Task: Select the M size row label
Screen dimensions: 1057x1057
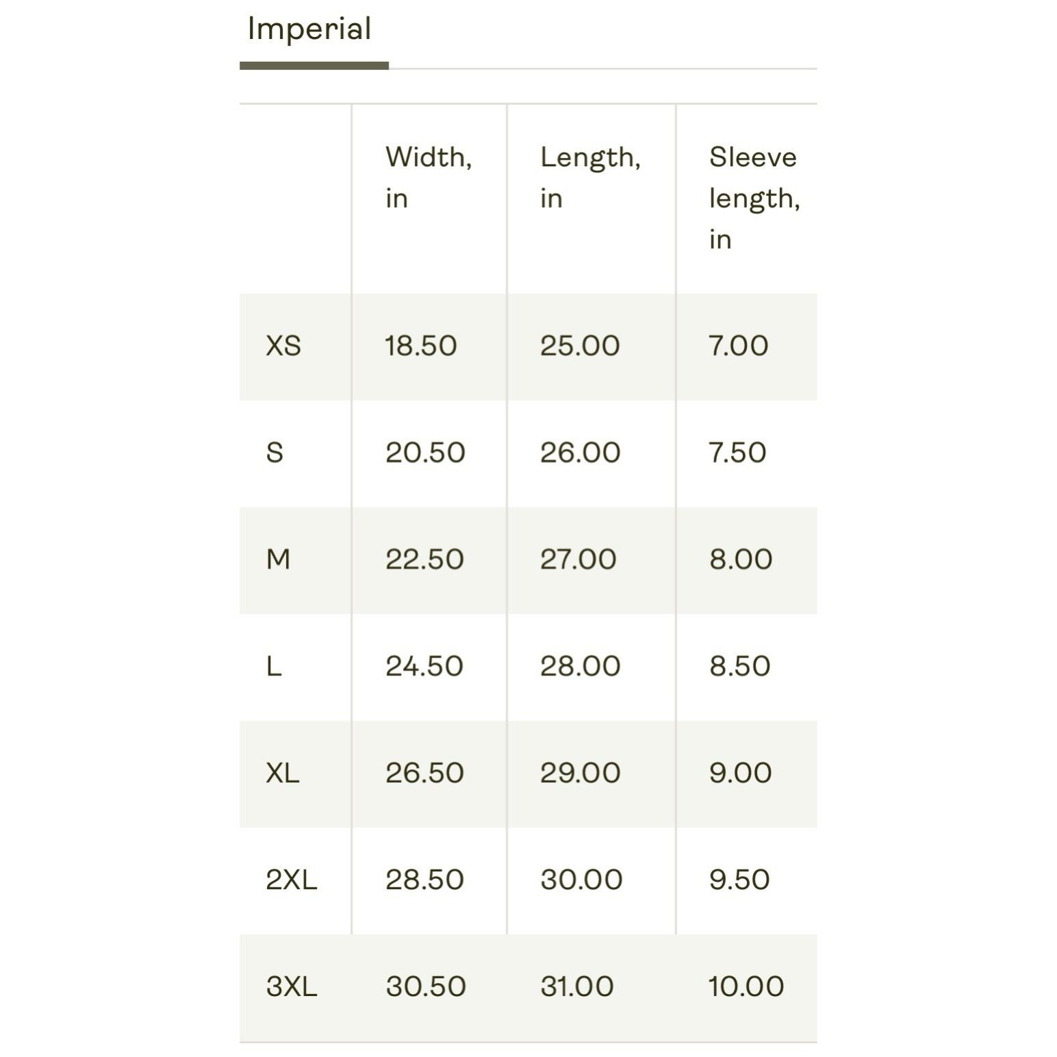Action: click(278, 559)
